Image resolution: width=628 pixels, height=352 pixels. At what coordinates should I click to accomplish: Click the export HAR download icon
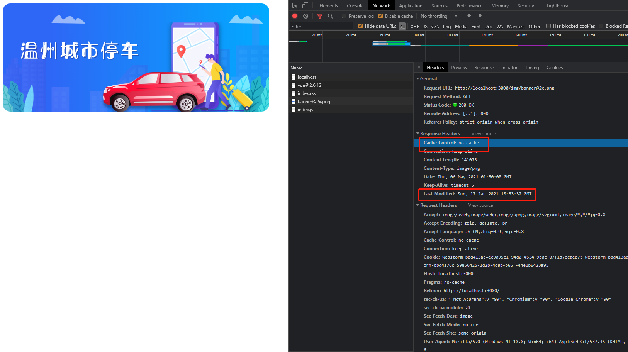480,16
